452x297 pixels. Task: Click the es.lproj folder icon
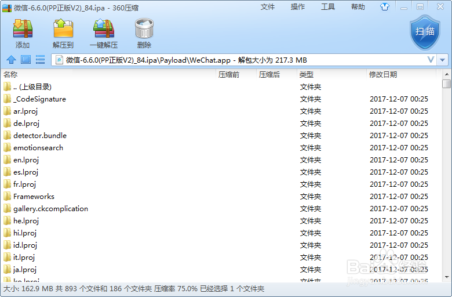[7, 172]
